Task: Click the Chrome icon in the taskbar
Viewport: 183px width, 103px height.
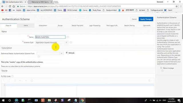Action: [x=82, y=100]
